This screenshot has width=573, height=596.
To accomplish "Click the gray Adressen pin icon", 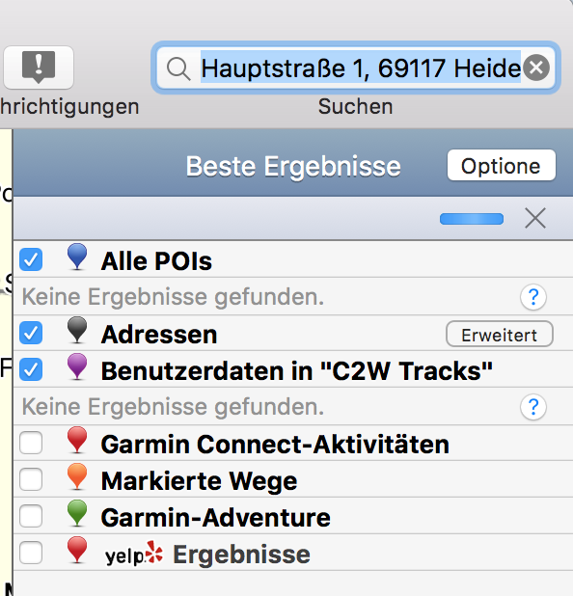I will (x=77, y=330).
